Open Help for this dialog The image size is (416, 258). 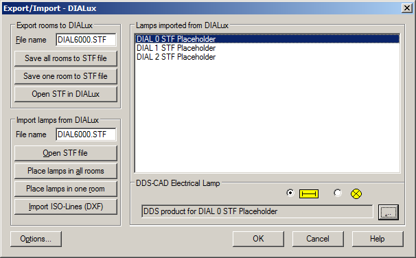tap(378, 239)
